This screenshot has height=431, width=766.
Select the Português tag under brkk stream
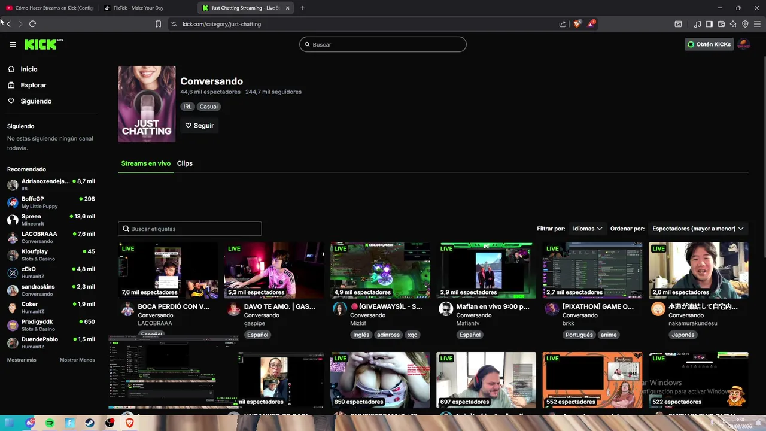click(x=579, y=335)
